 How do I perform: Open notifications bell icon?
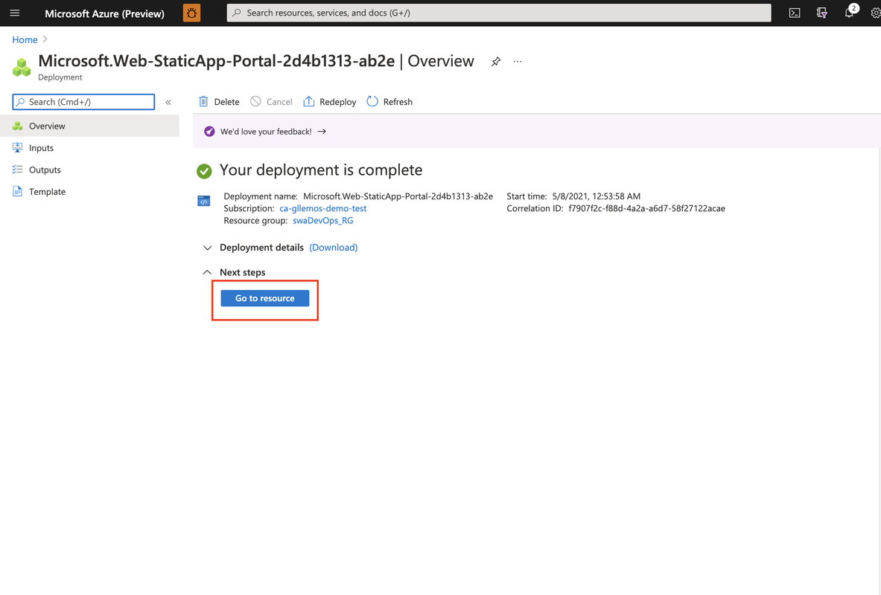(849, 13)
